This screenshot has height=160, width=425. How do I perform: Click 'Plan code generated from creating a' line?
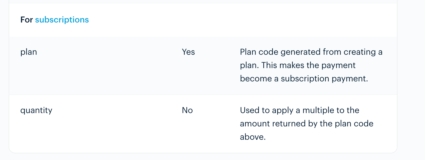point(311,52)
